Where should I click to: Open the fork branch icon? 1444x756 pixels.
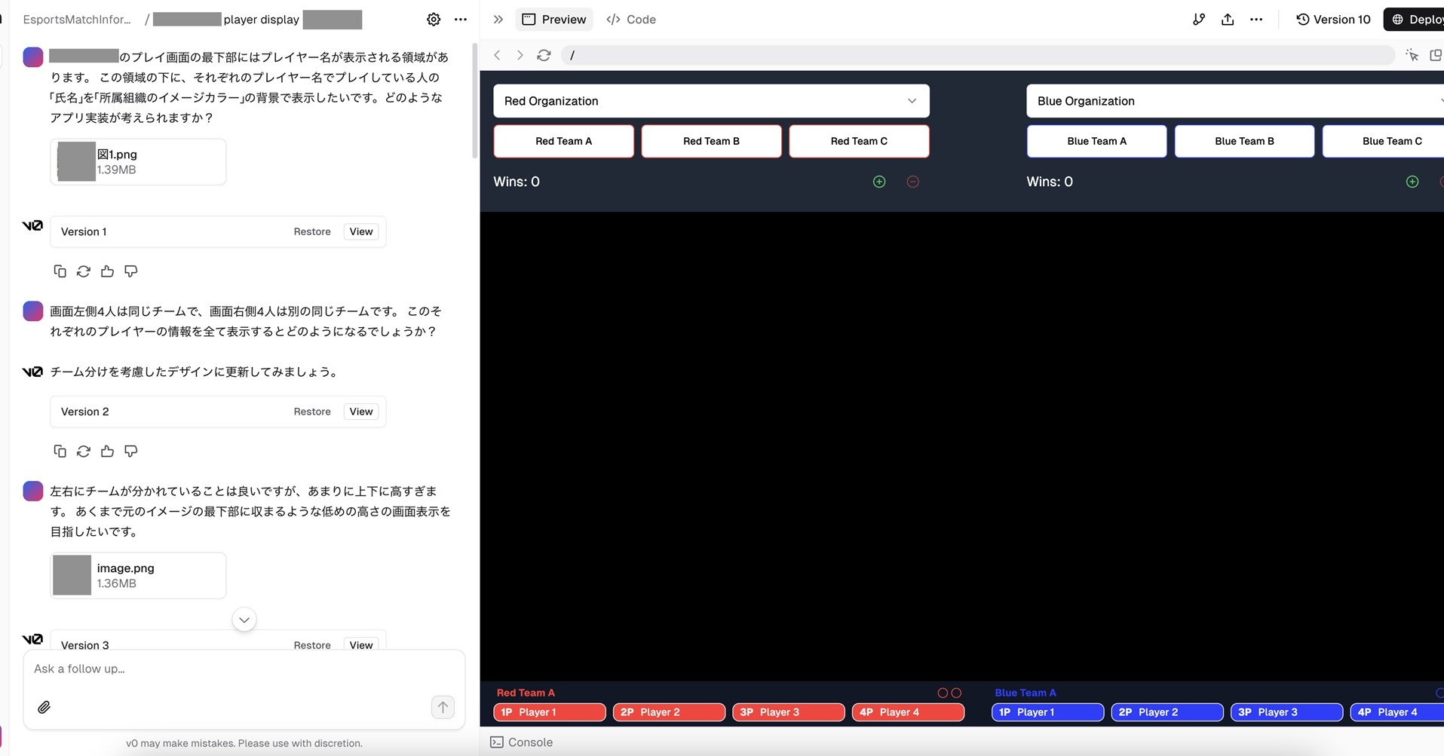point(1199,20)
